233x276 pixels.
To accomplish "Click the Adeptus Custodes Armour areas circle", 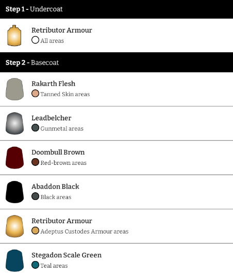I will coord(35,231).
